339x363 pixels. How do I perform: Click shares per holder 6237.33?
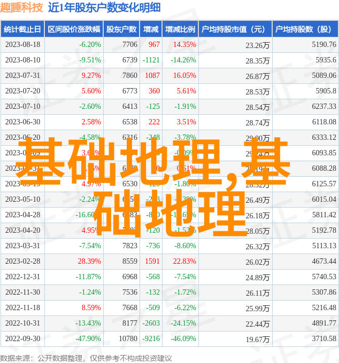coord(324,106)
